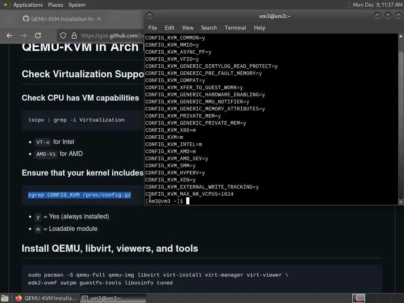This screenshot has width=404, height=303.
Task: Click the 'Loadable module' bullet text
Action: pos(73,228)
